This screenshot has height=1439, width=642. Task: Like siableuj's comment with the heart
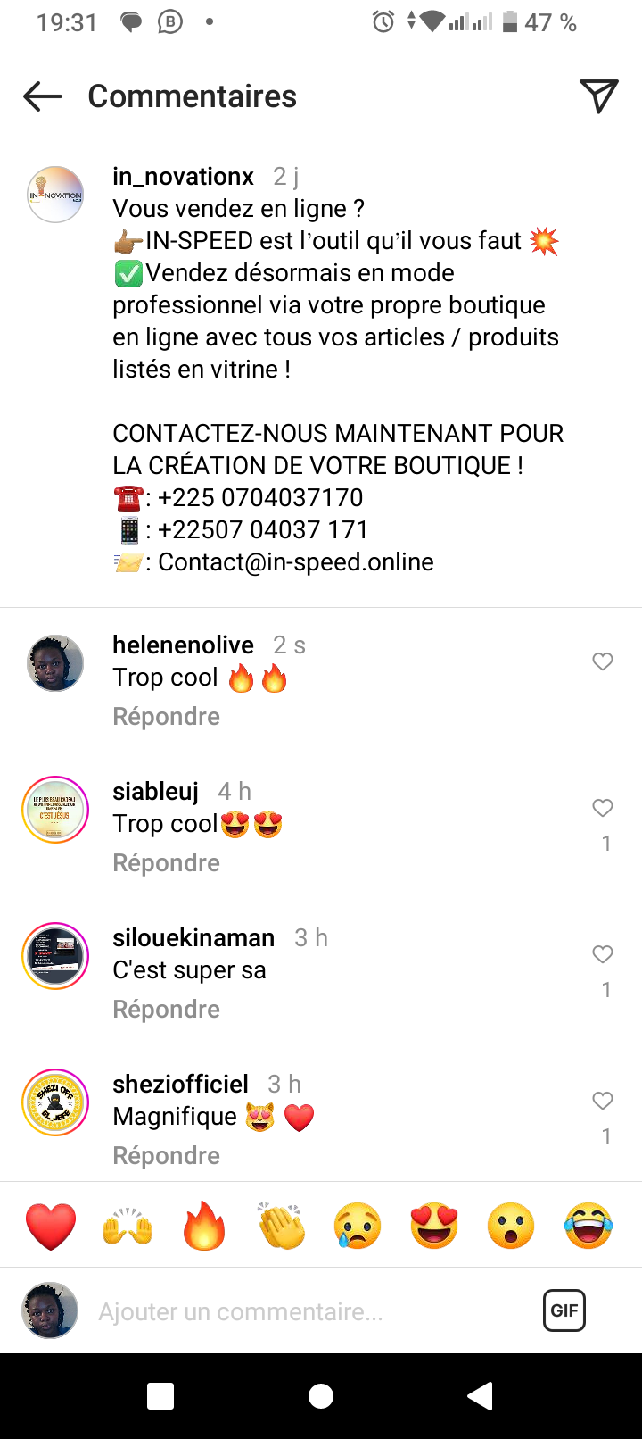click(x=603, y=808)
